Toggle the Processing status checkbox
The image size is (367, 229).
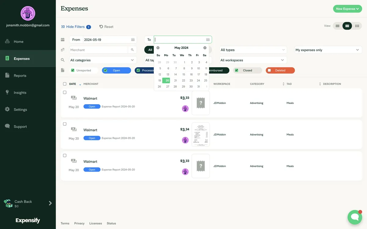(138, 70)
